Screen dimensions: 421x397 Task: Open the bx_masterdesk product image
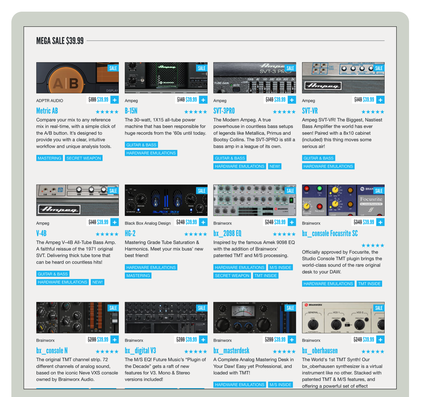point(255,317)
